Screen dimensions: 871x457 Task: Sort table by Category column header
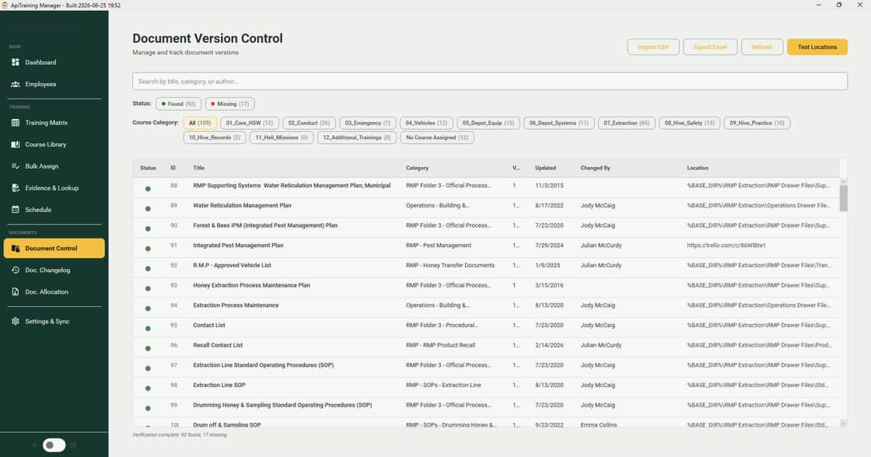pyautogui.click(x=417, y=168)
